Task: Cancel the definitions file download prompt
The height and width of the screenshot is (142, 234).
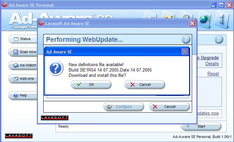Action: [x=144, y=85]
